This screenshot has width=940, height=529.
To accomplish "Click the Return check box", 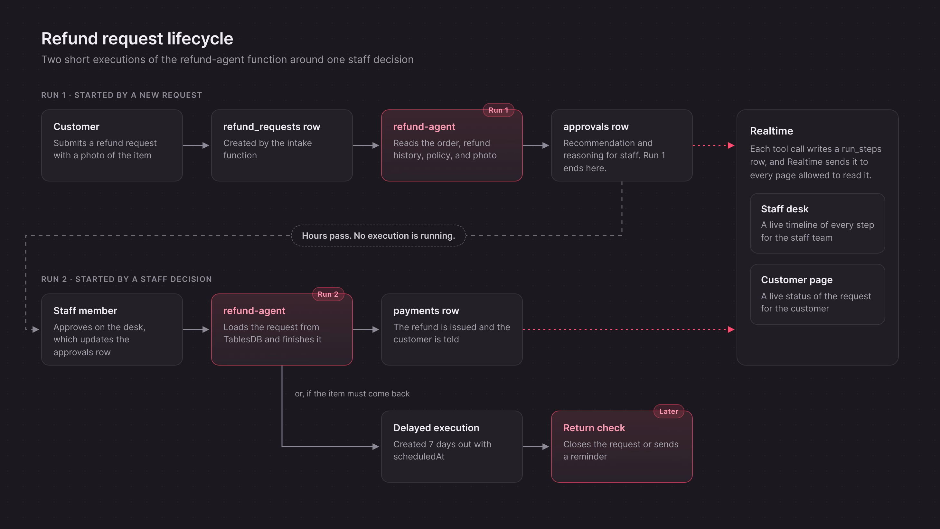I will click(x=622, y=447).
